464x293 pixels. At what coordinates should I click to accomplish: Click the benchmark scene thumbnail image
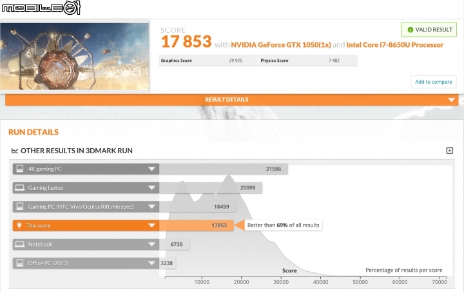tap(75, 56)
